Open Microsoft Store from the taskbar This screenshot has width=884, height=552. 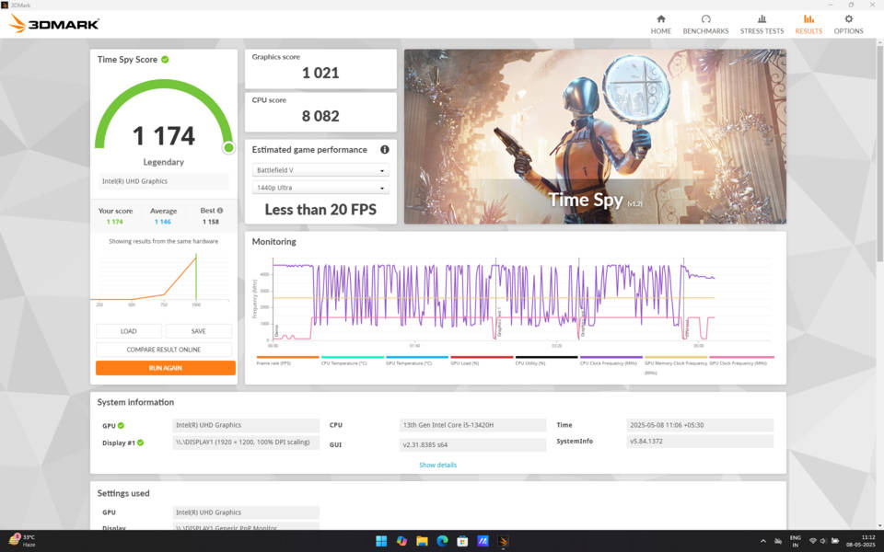pyautogui.click(x=462, y=541)
